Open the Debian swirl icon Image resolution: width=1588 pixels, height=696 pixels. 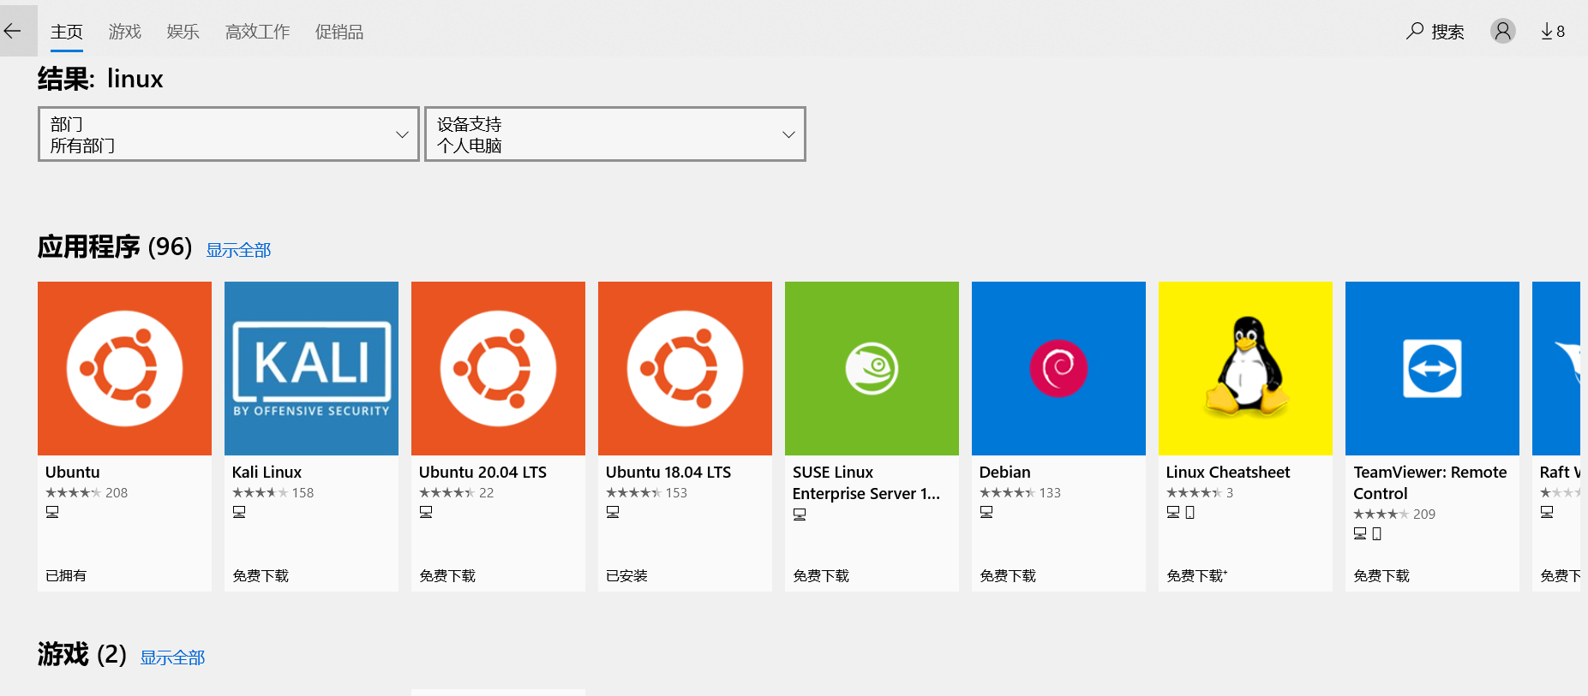(x=1058, y=368)
